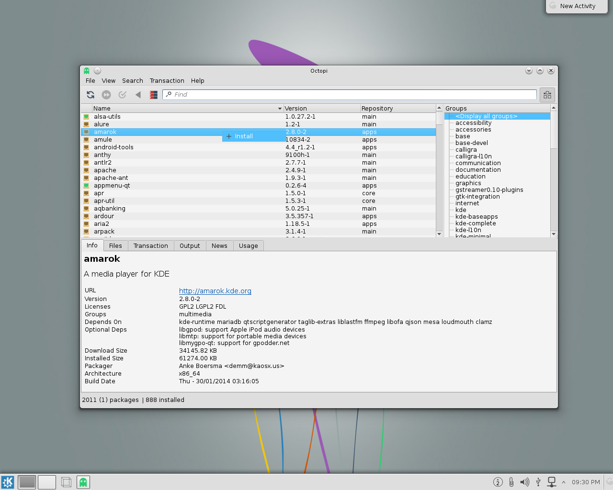Open the notifications counter showing 2
The image size is (613, 490).
[x=498, y=482]
